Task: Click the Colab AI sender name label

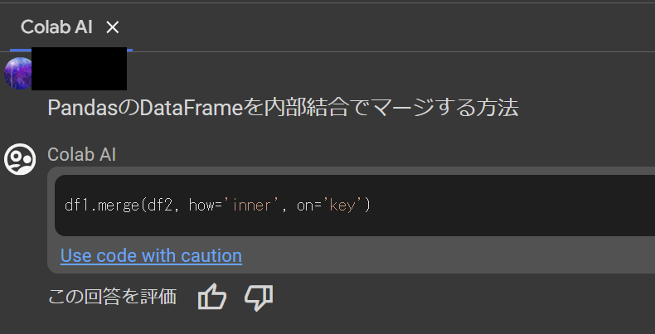Action: 82,154
